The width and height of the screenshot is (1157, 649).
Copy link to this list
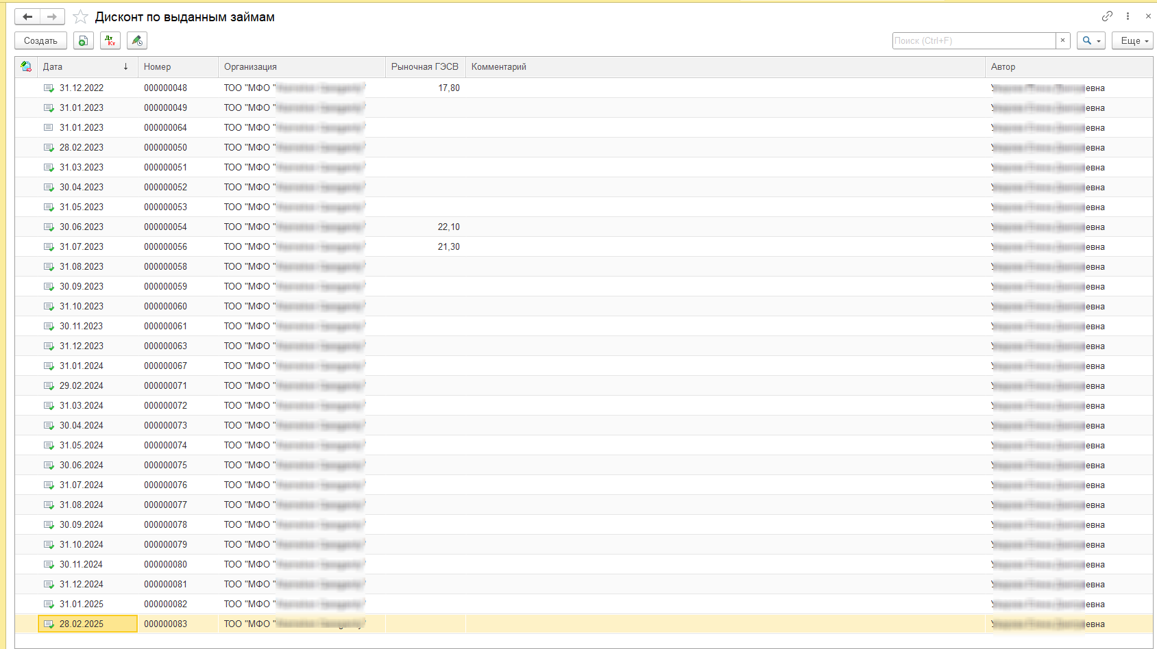[1107, 16]
